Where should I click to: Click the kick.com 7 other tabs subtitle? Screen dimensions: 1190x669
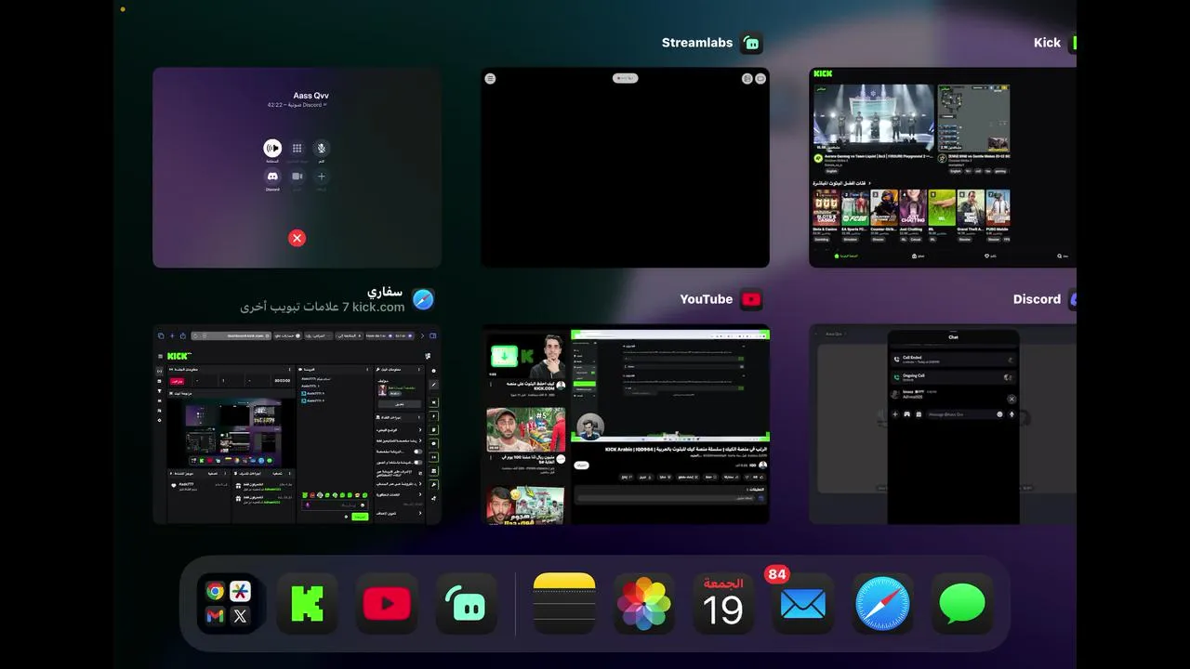[323, 307]
